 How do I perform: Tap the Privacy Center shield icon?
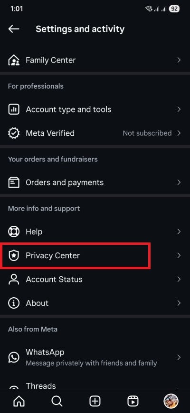(14, 255)
